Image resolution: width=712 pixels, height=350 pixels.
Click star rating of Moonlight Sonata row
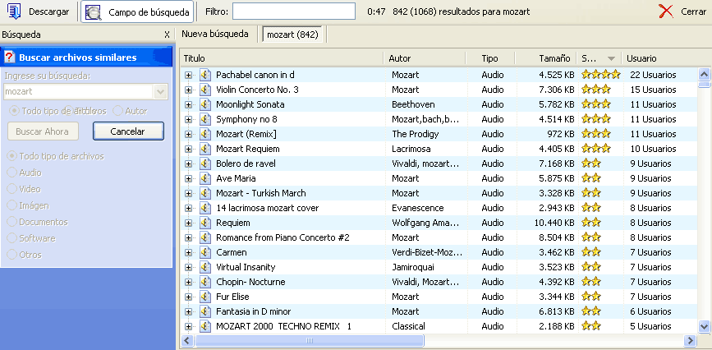pyautogui.click(x=595, y=104)
